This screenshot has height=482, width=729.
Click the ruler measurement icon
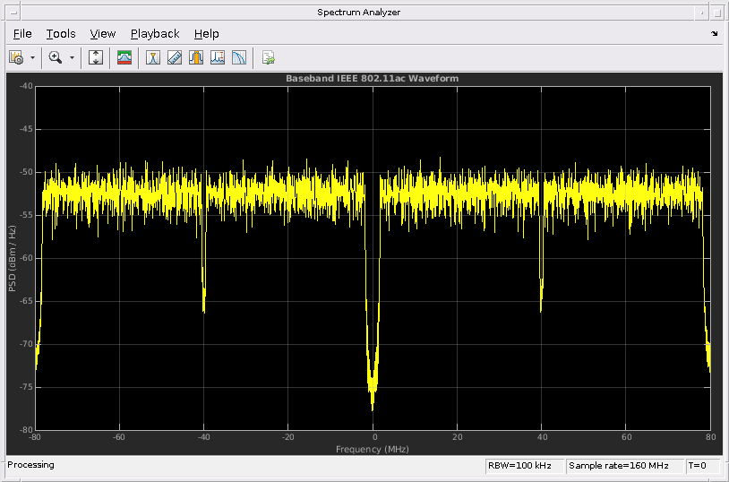pyautogui.click(x=175, y=57)
